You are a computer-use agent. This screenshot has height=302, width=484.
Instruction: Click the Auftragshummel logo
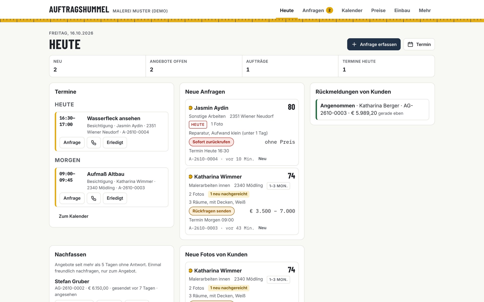tap(79, 10)
